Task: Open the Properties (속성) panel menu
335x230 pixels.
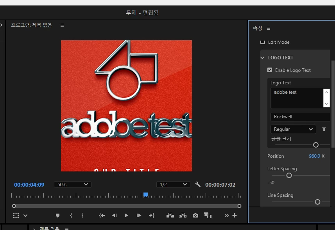Action: 269,29
